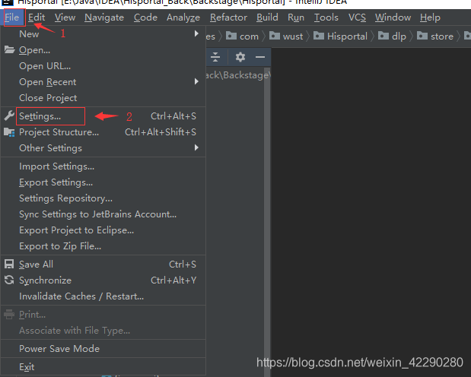This screenshot has height=377, width=471.
Task: Expand the Open Recent submenu arrow
Action: click(196, 81)
